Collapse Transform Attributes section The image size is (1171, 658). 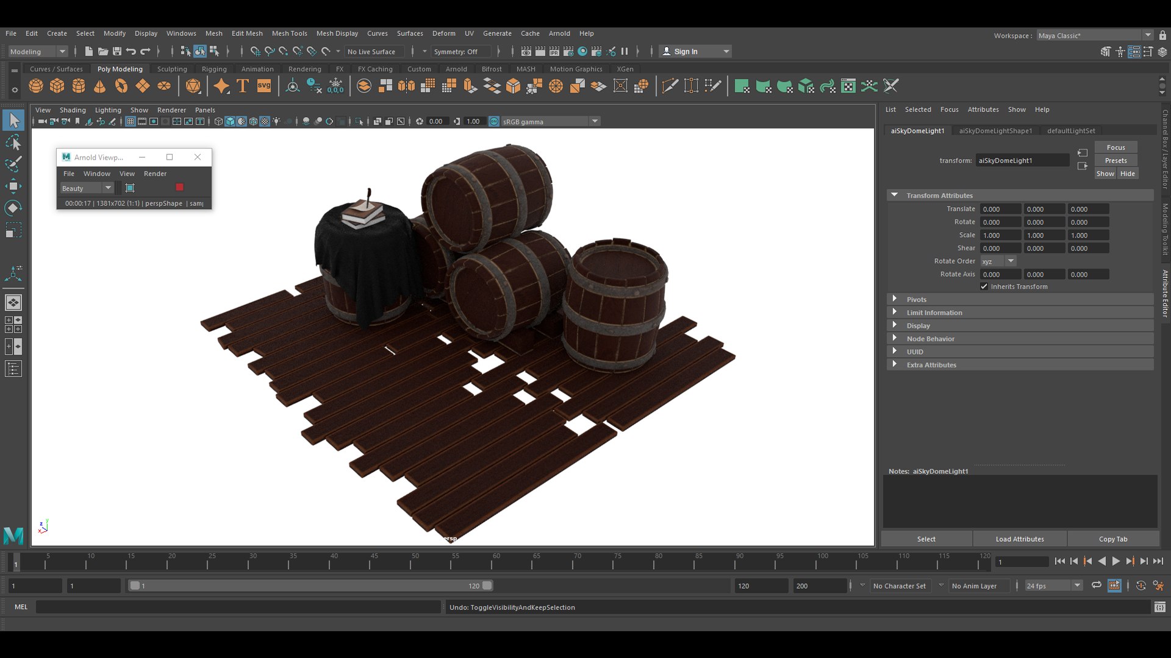tap(894, 195)
